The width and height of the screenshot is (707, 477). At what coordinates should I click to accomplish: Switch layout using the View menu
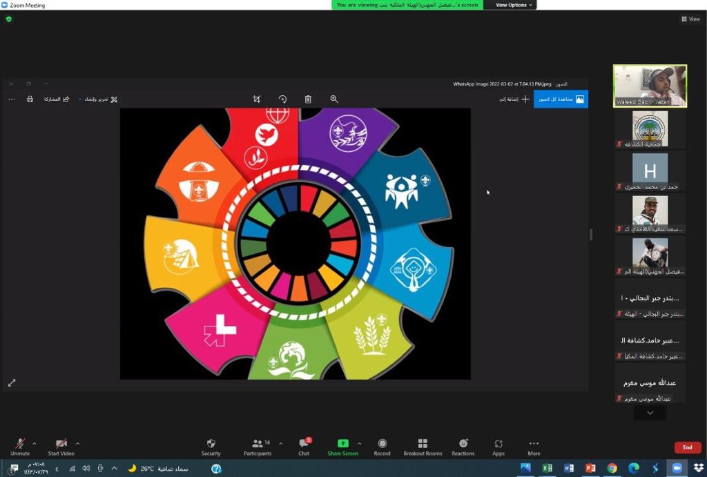(x=690, y=19)
